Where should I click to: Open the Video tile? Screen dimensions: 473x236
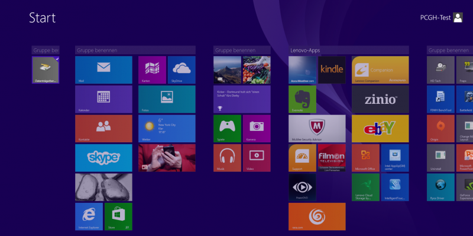pyautogui.click(x=257, y=158)
